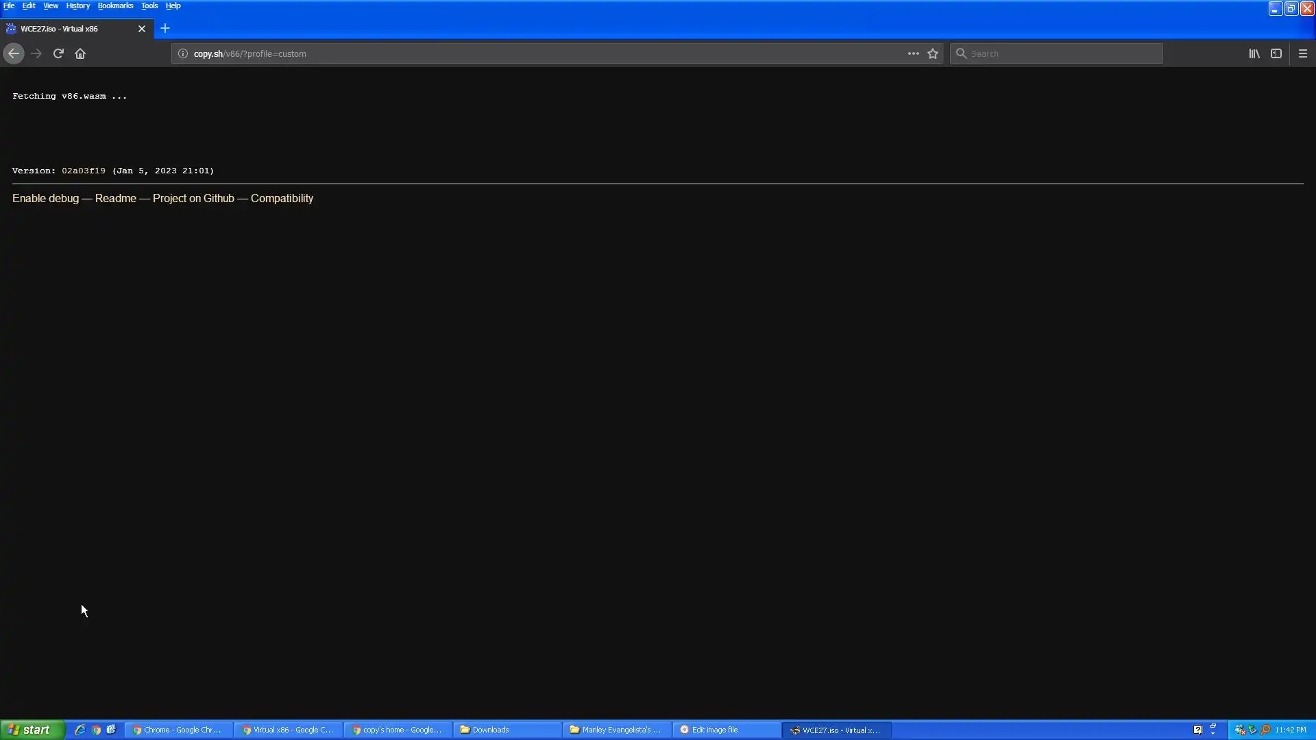Screen dimensions: 1316x740
Task: Click the browser back arrow button
Action: (14, 53)
